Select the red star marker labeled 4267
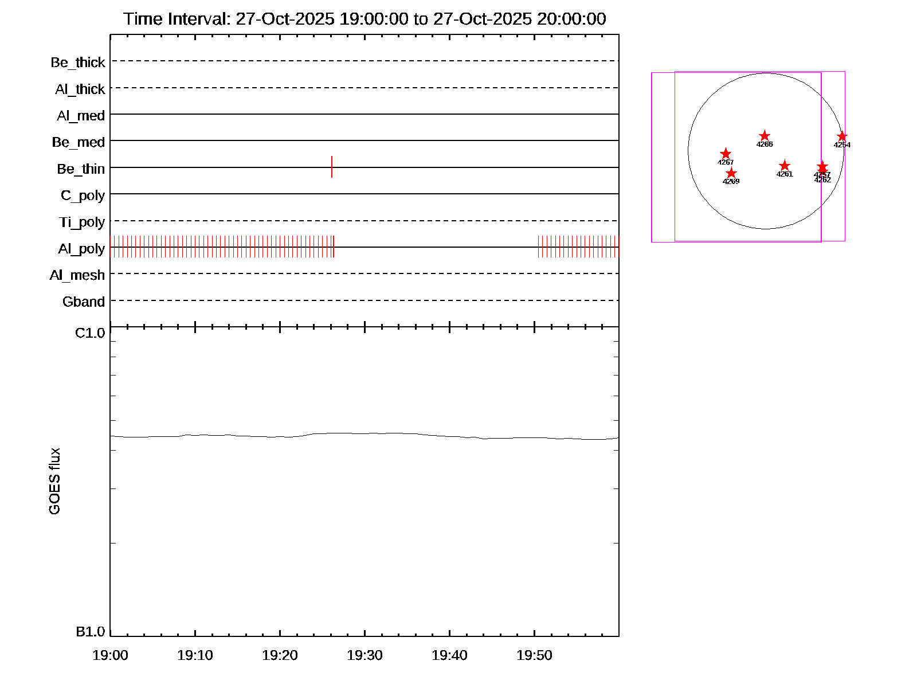The width and height of the screenshot is (917, 688). [726, 154]
